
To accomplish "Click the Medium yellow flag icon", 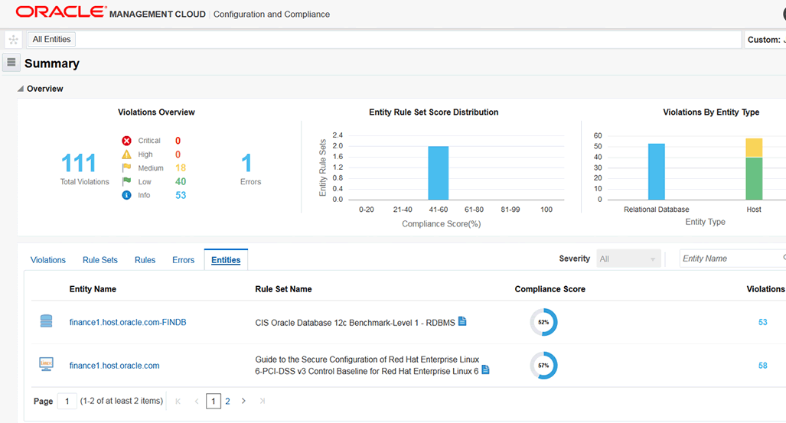I will coord(127,168).
